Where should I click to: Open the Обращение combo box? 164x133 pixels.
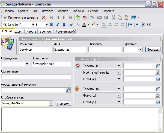tap(27, 64)
